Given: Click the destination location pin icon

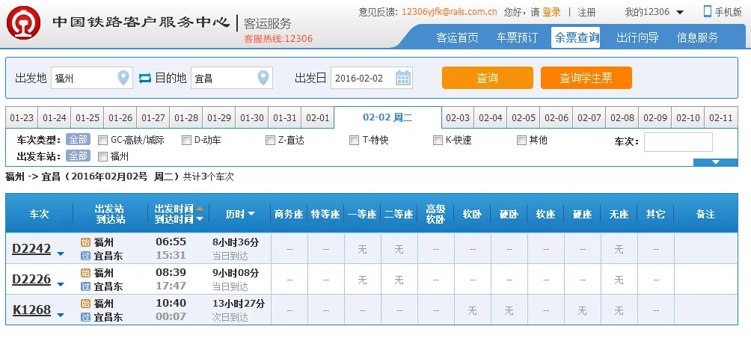Looking at the screenshot, I should point(263,78).
